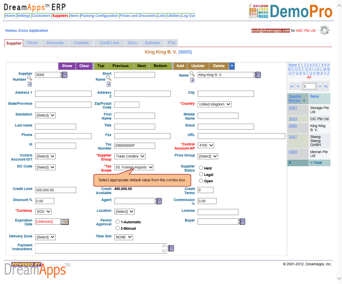Switch to the Docs tab
This screenshot has height=284, width=342.
pyautogui.click(x=133, y=43)
